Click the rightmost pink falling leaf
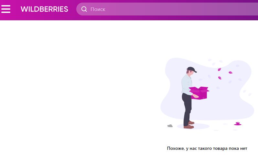The image size is (258, 155). pos(231,72)
